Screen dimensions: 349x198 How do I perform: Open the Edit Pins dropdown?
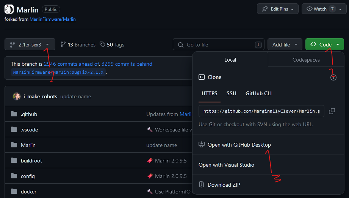[278, 9]
